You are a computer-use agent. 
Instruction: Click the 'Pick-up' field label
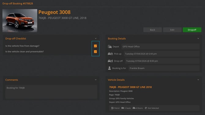118,54
